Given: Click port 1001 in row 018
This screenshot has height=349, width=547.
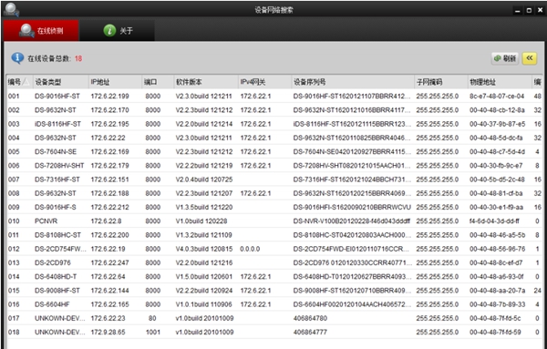Looking at the screenshot, I should coord(153,333).
